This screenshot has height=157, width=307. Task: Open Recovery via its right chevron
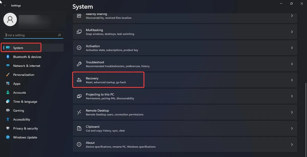coord(292,80)
